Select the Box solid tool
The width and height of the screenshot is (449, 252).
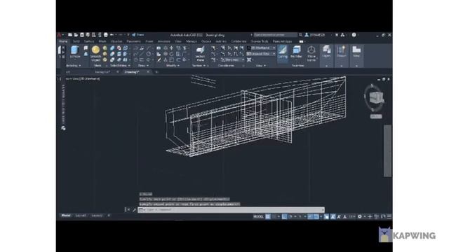pos(75,51)
